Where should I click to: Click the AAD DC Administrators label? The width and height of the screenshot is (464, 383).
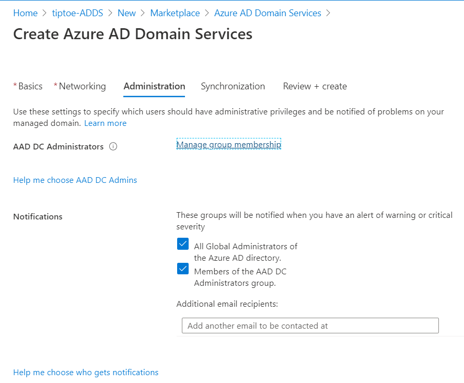59,146
